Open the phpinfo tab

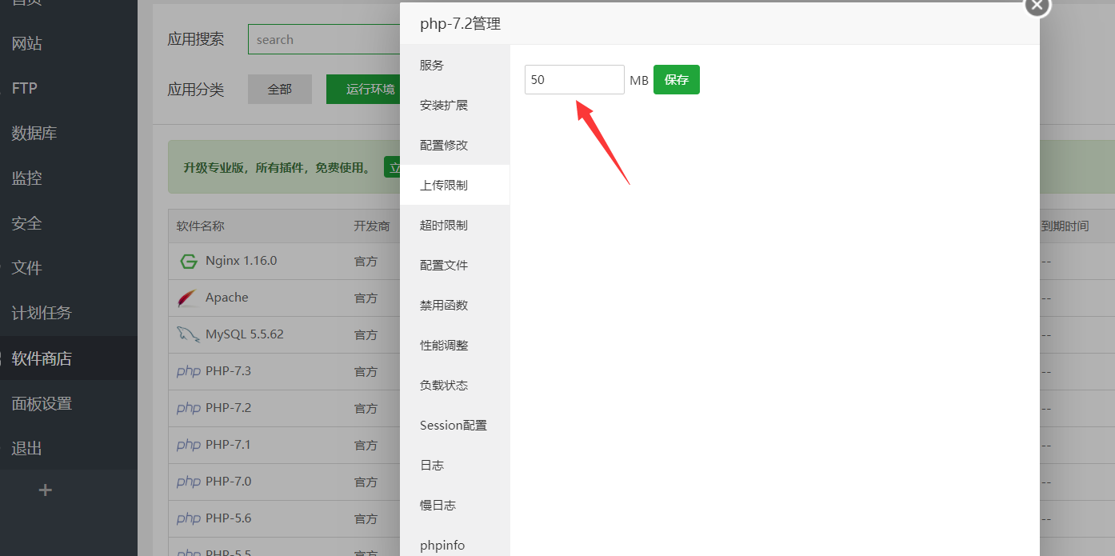click(x=442, y=546)
